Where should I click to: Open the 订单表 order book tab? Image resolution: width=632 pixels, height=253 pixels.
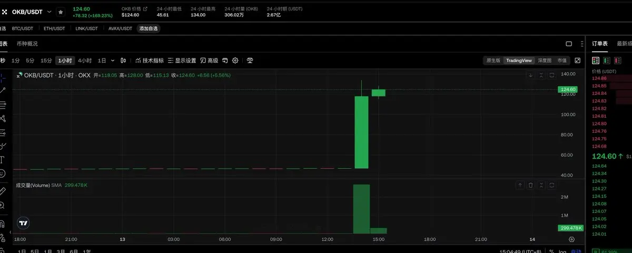pos(600,44)
